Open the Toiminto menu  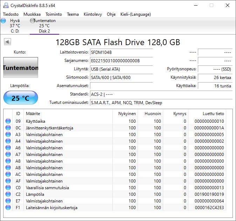coord(54,14)
